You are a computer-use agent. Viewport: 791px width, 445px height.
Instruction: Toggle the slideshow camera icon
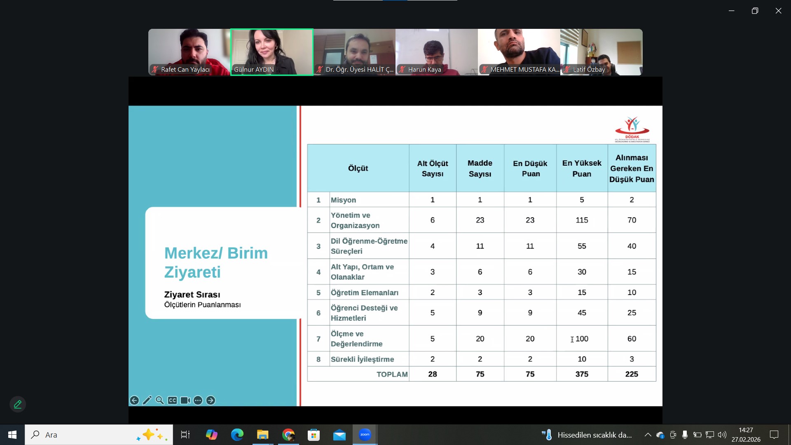click(185, 400)
